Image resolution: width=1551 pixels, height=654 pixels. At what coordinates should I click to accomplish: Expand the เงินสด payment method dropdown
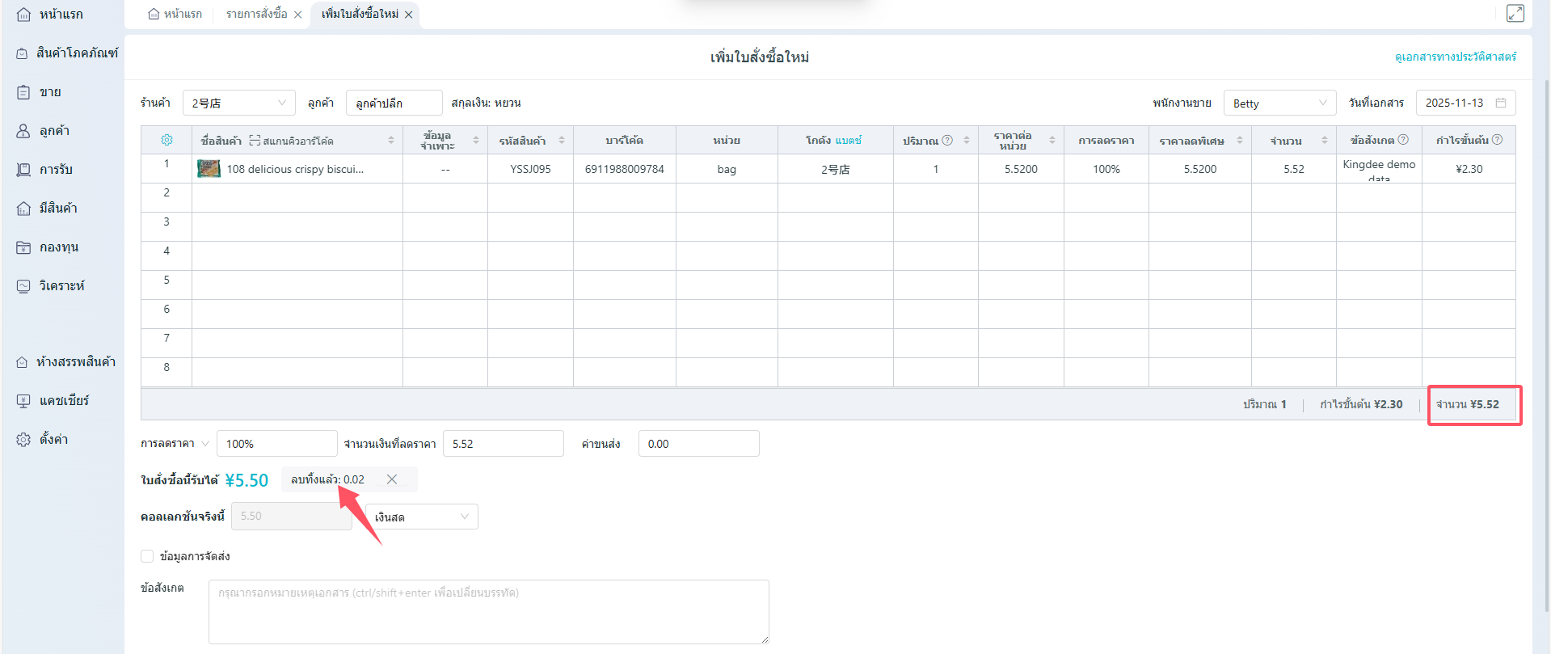point(421,517)
